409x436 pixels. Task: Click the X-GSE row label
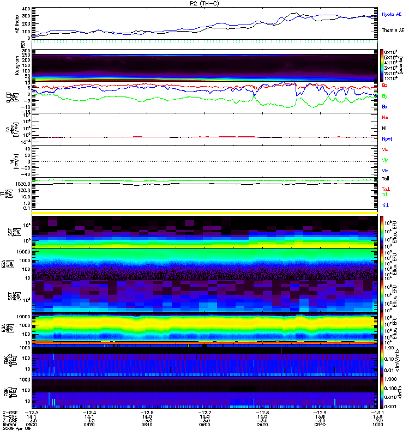point(10,413)
